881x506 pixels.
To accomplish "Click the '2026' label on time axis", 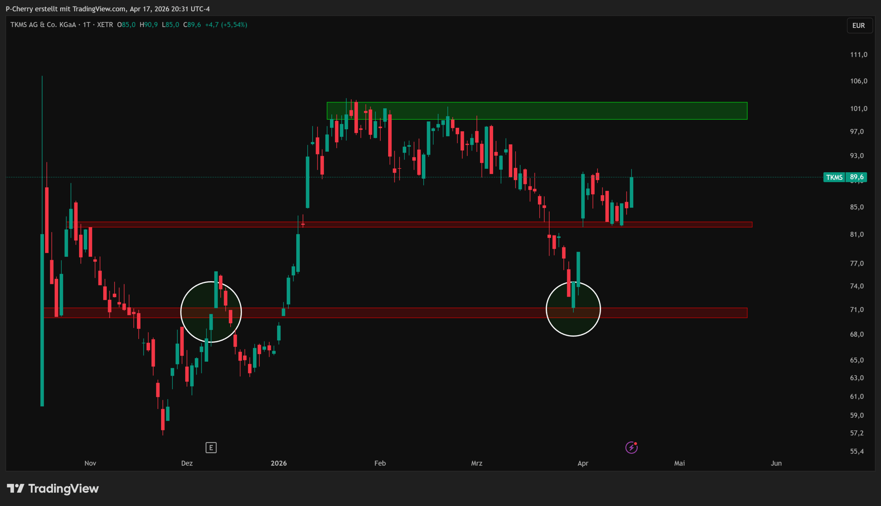I will click(279, 463).
